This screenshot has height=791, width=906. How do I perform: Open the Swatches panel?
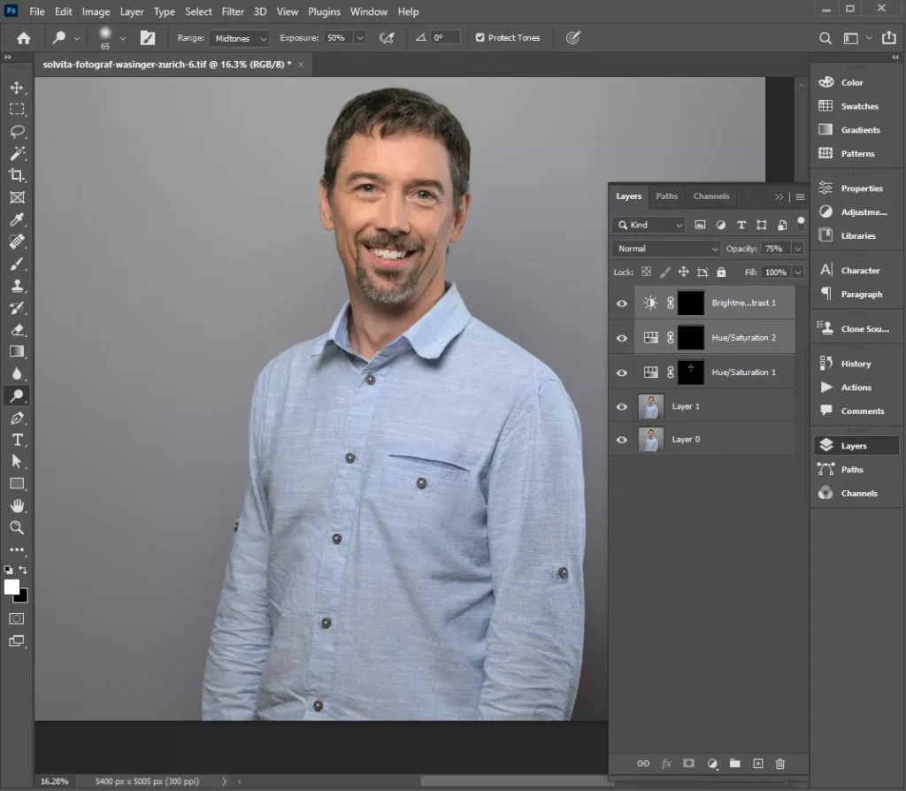(859, 106)
